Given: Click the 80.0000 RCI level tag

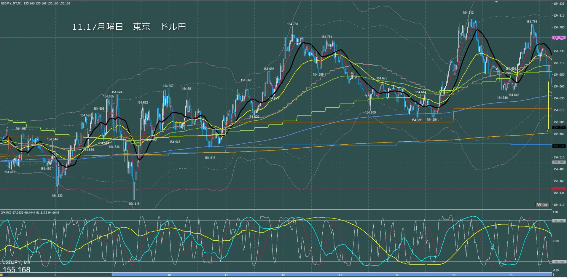Looking at the screenshot, I should (559, 221).
